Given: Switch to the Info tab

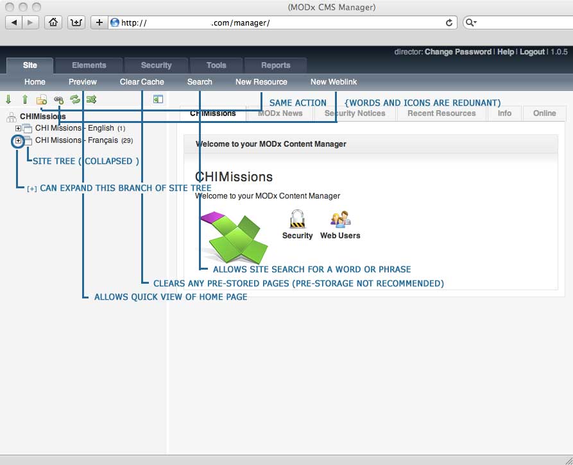Looking at the screenshot, I should click(x=504, y=113).
